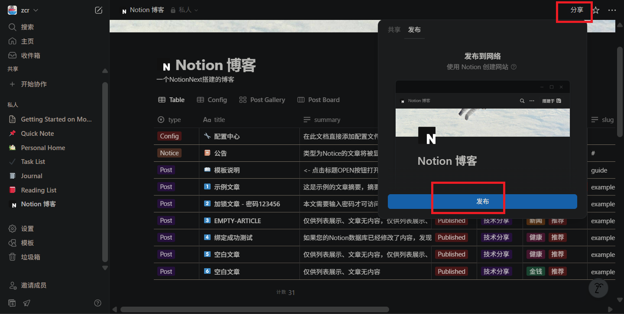Click the help icon beside 使用 Notion 创建网站
The image size is (624, 314).
pyautogui.click(x=513, y=67)
